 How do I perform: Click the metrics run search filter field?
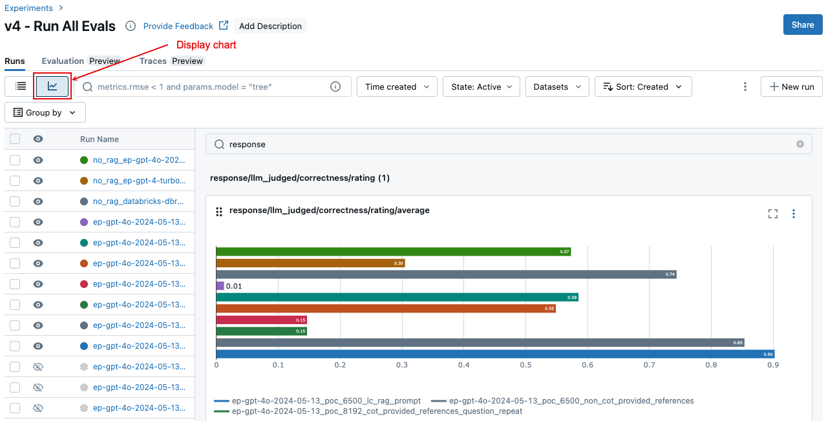(207, 87)
